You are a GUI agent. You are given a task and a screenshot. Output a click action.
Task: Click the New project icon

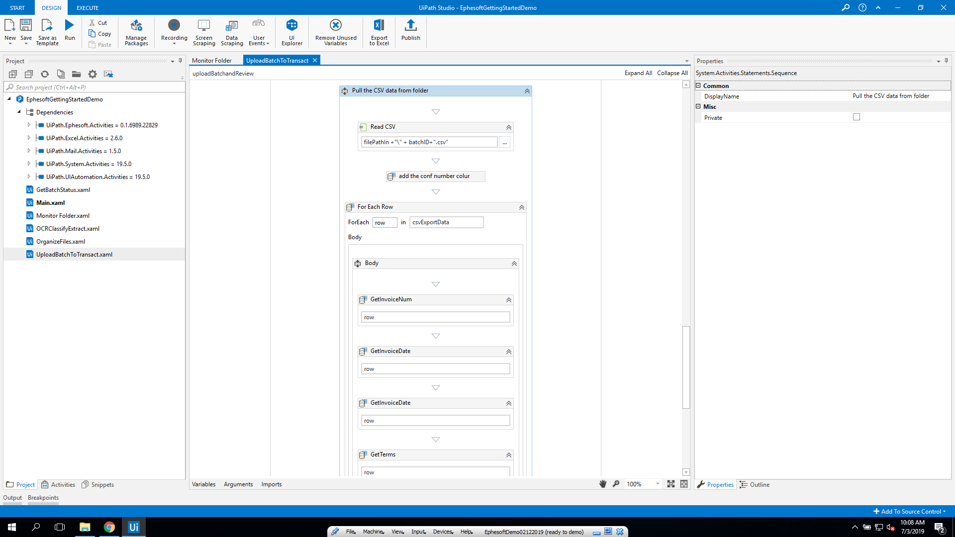10,31
